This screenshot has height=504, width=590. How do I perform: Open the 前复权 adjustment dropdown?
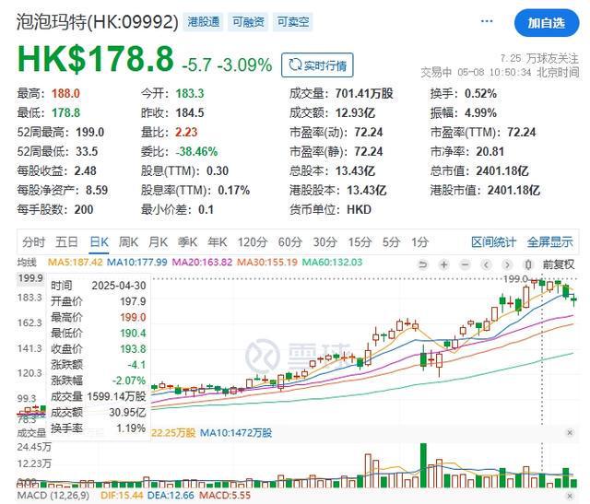click(x=559, y=264)
